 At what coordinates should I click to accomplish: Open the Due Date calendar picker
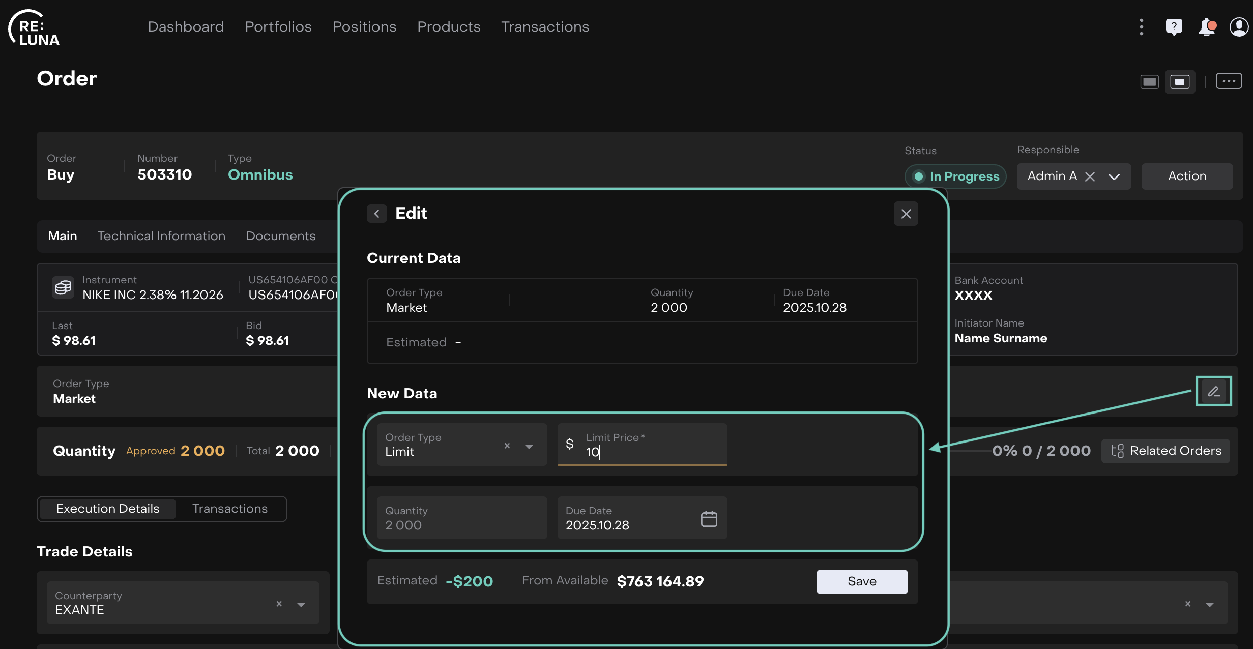(709, 518)
